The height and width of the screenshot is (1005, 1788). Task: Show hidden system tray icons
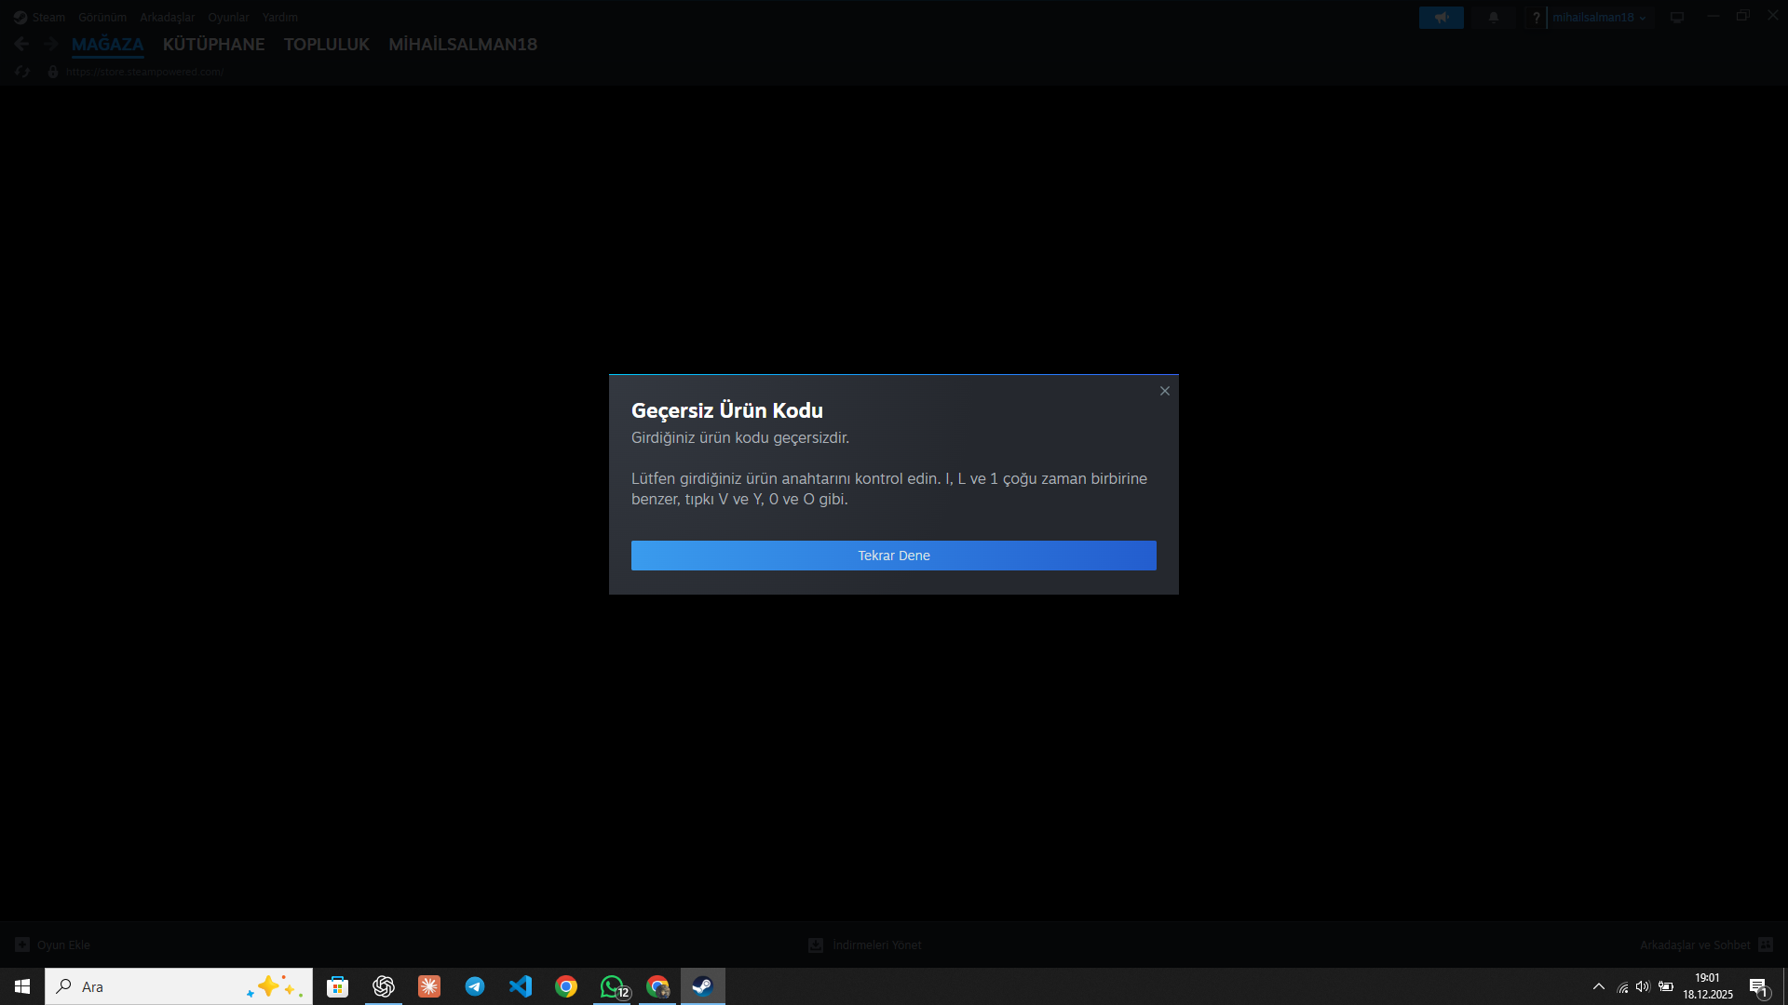1599,986
